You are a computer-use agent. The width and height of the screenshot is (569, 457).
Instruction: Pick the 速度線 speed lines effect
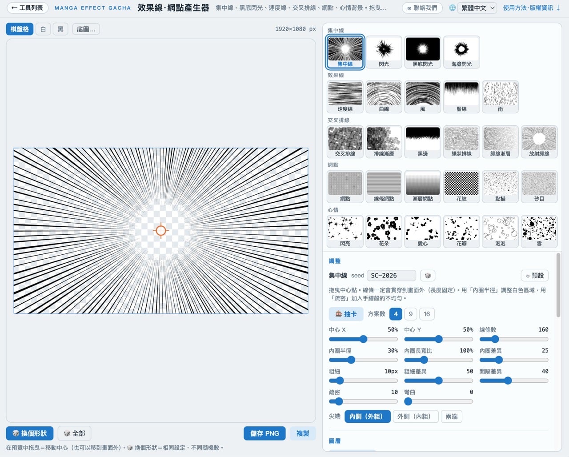345,97
